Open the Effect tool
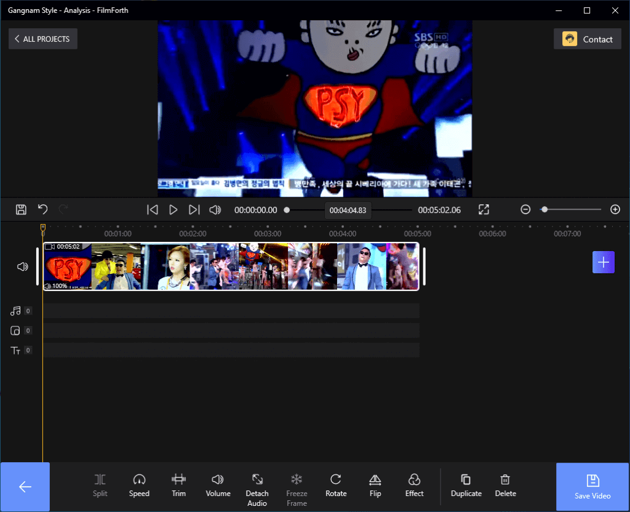This screenshot has height=512, width=630. click(x=414, y=486)
